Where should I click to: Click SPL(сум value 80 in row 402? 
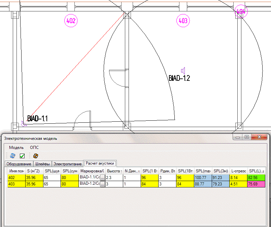tap(70, 178)
